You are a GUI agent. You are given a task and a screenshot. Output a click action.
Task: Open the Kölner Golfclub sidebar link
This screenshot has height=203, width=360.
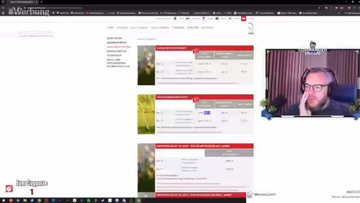118,67
